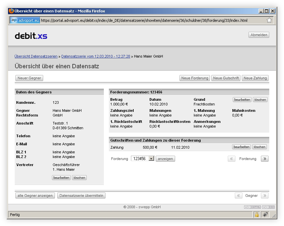Click the Vertreter name 1. Hans Maier
Screen dimensions: 284x226
coord(64,169)
